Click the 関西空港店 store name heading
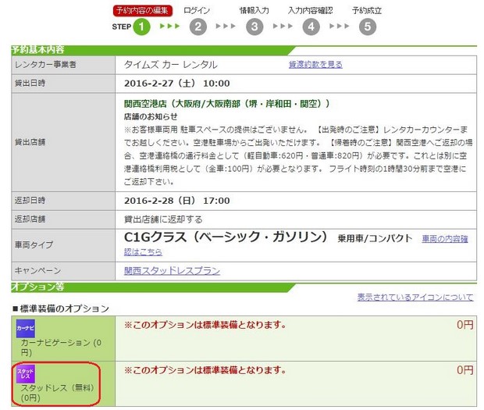 [226, 103]
